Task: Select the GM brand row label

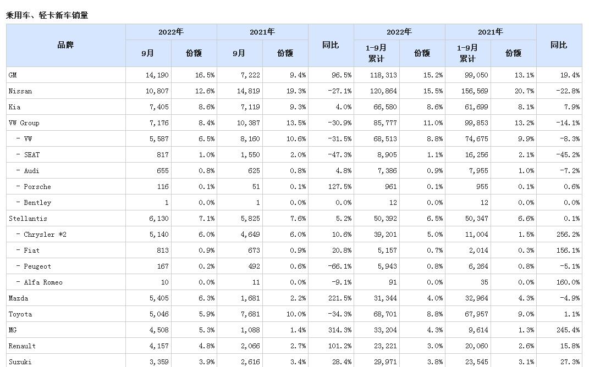Action: [13, 75]
